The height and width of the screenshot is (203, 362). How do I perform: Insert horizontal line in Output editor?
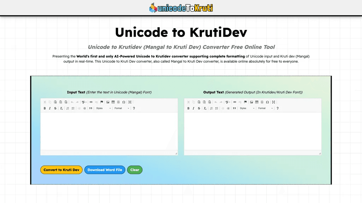[x=262, y=102]
